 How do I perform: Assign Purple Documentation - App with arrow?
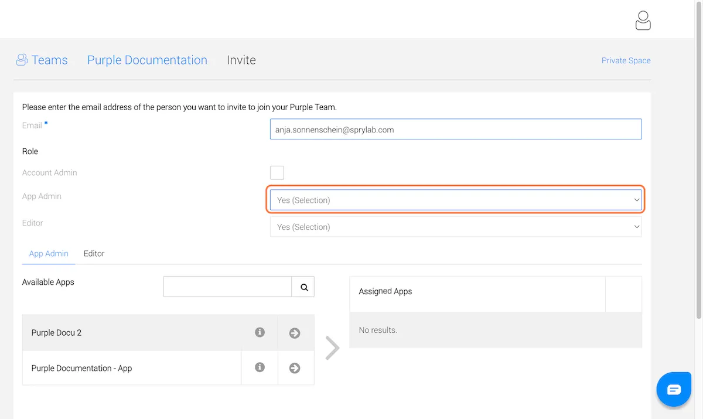point(295,368)
